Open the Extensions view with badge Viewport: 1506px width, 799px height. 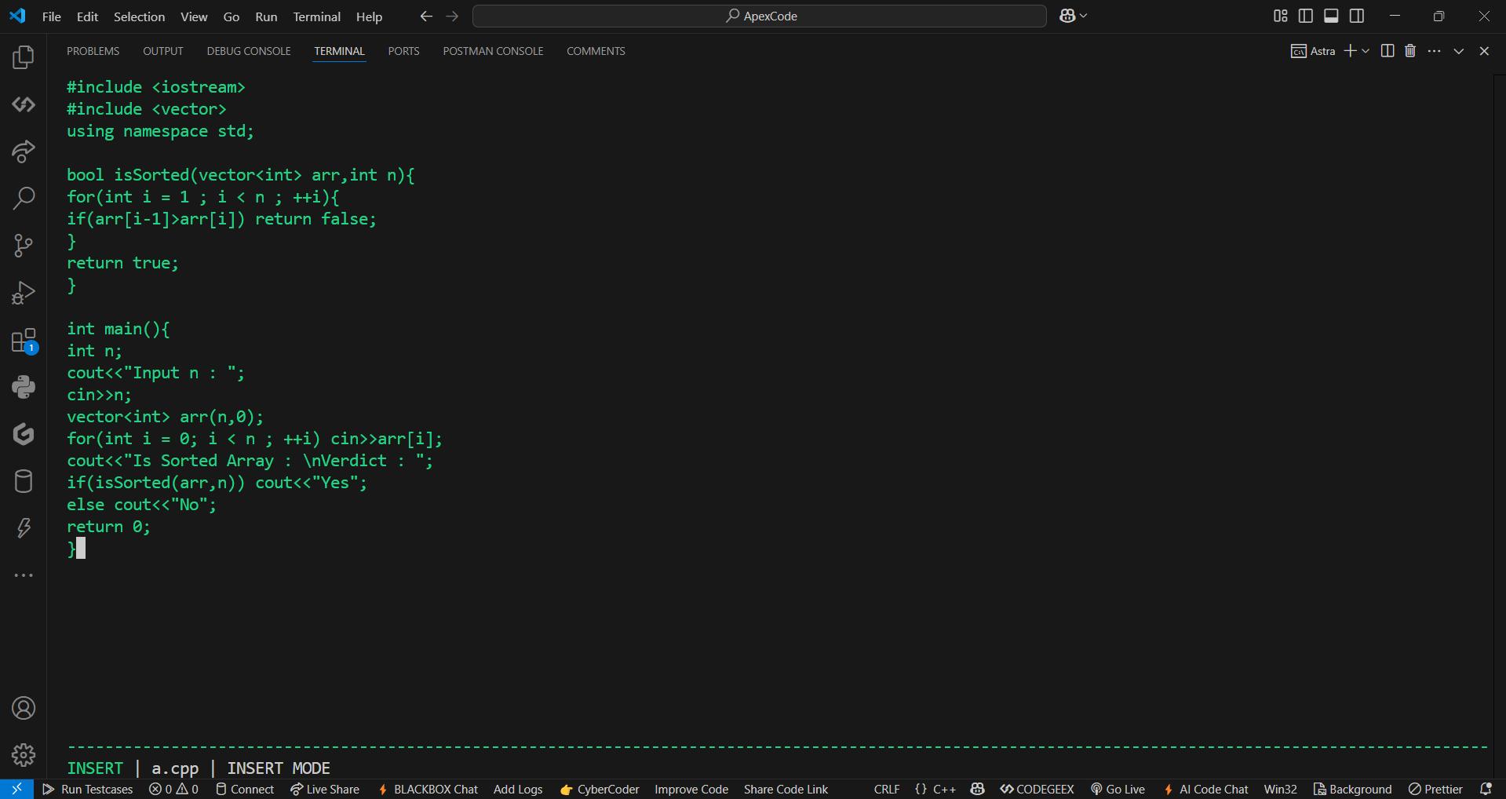24,341
